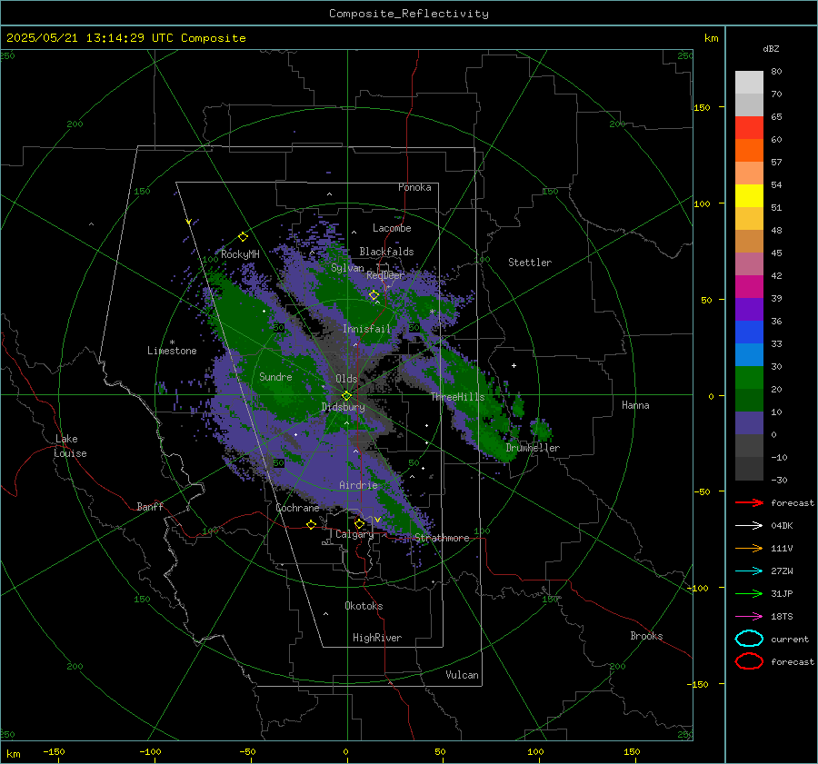Click the Drumheller town label
Viewport: 818px width, 764px height.
533,448
